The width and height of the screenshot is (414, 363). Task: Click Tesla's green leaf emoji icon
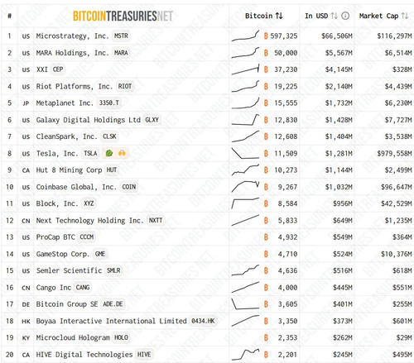point(109,154)
